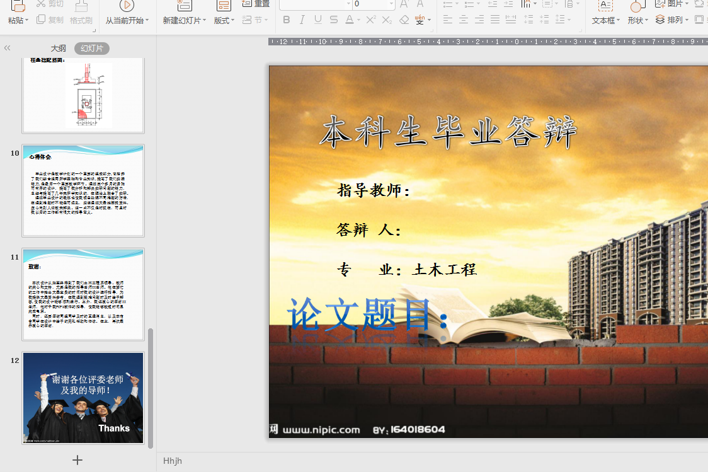Click the Pinyin guide (wén 文) icon

(420, 20)
